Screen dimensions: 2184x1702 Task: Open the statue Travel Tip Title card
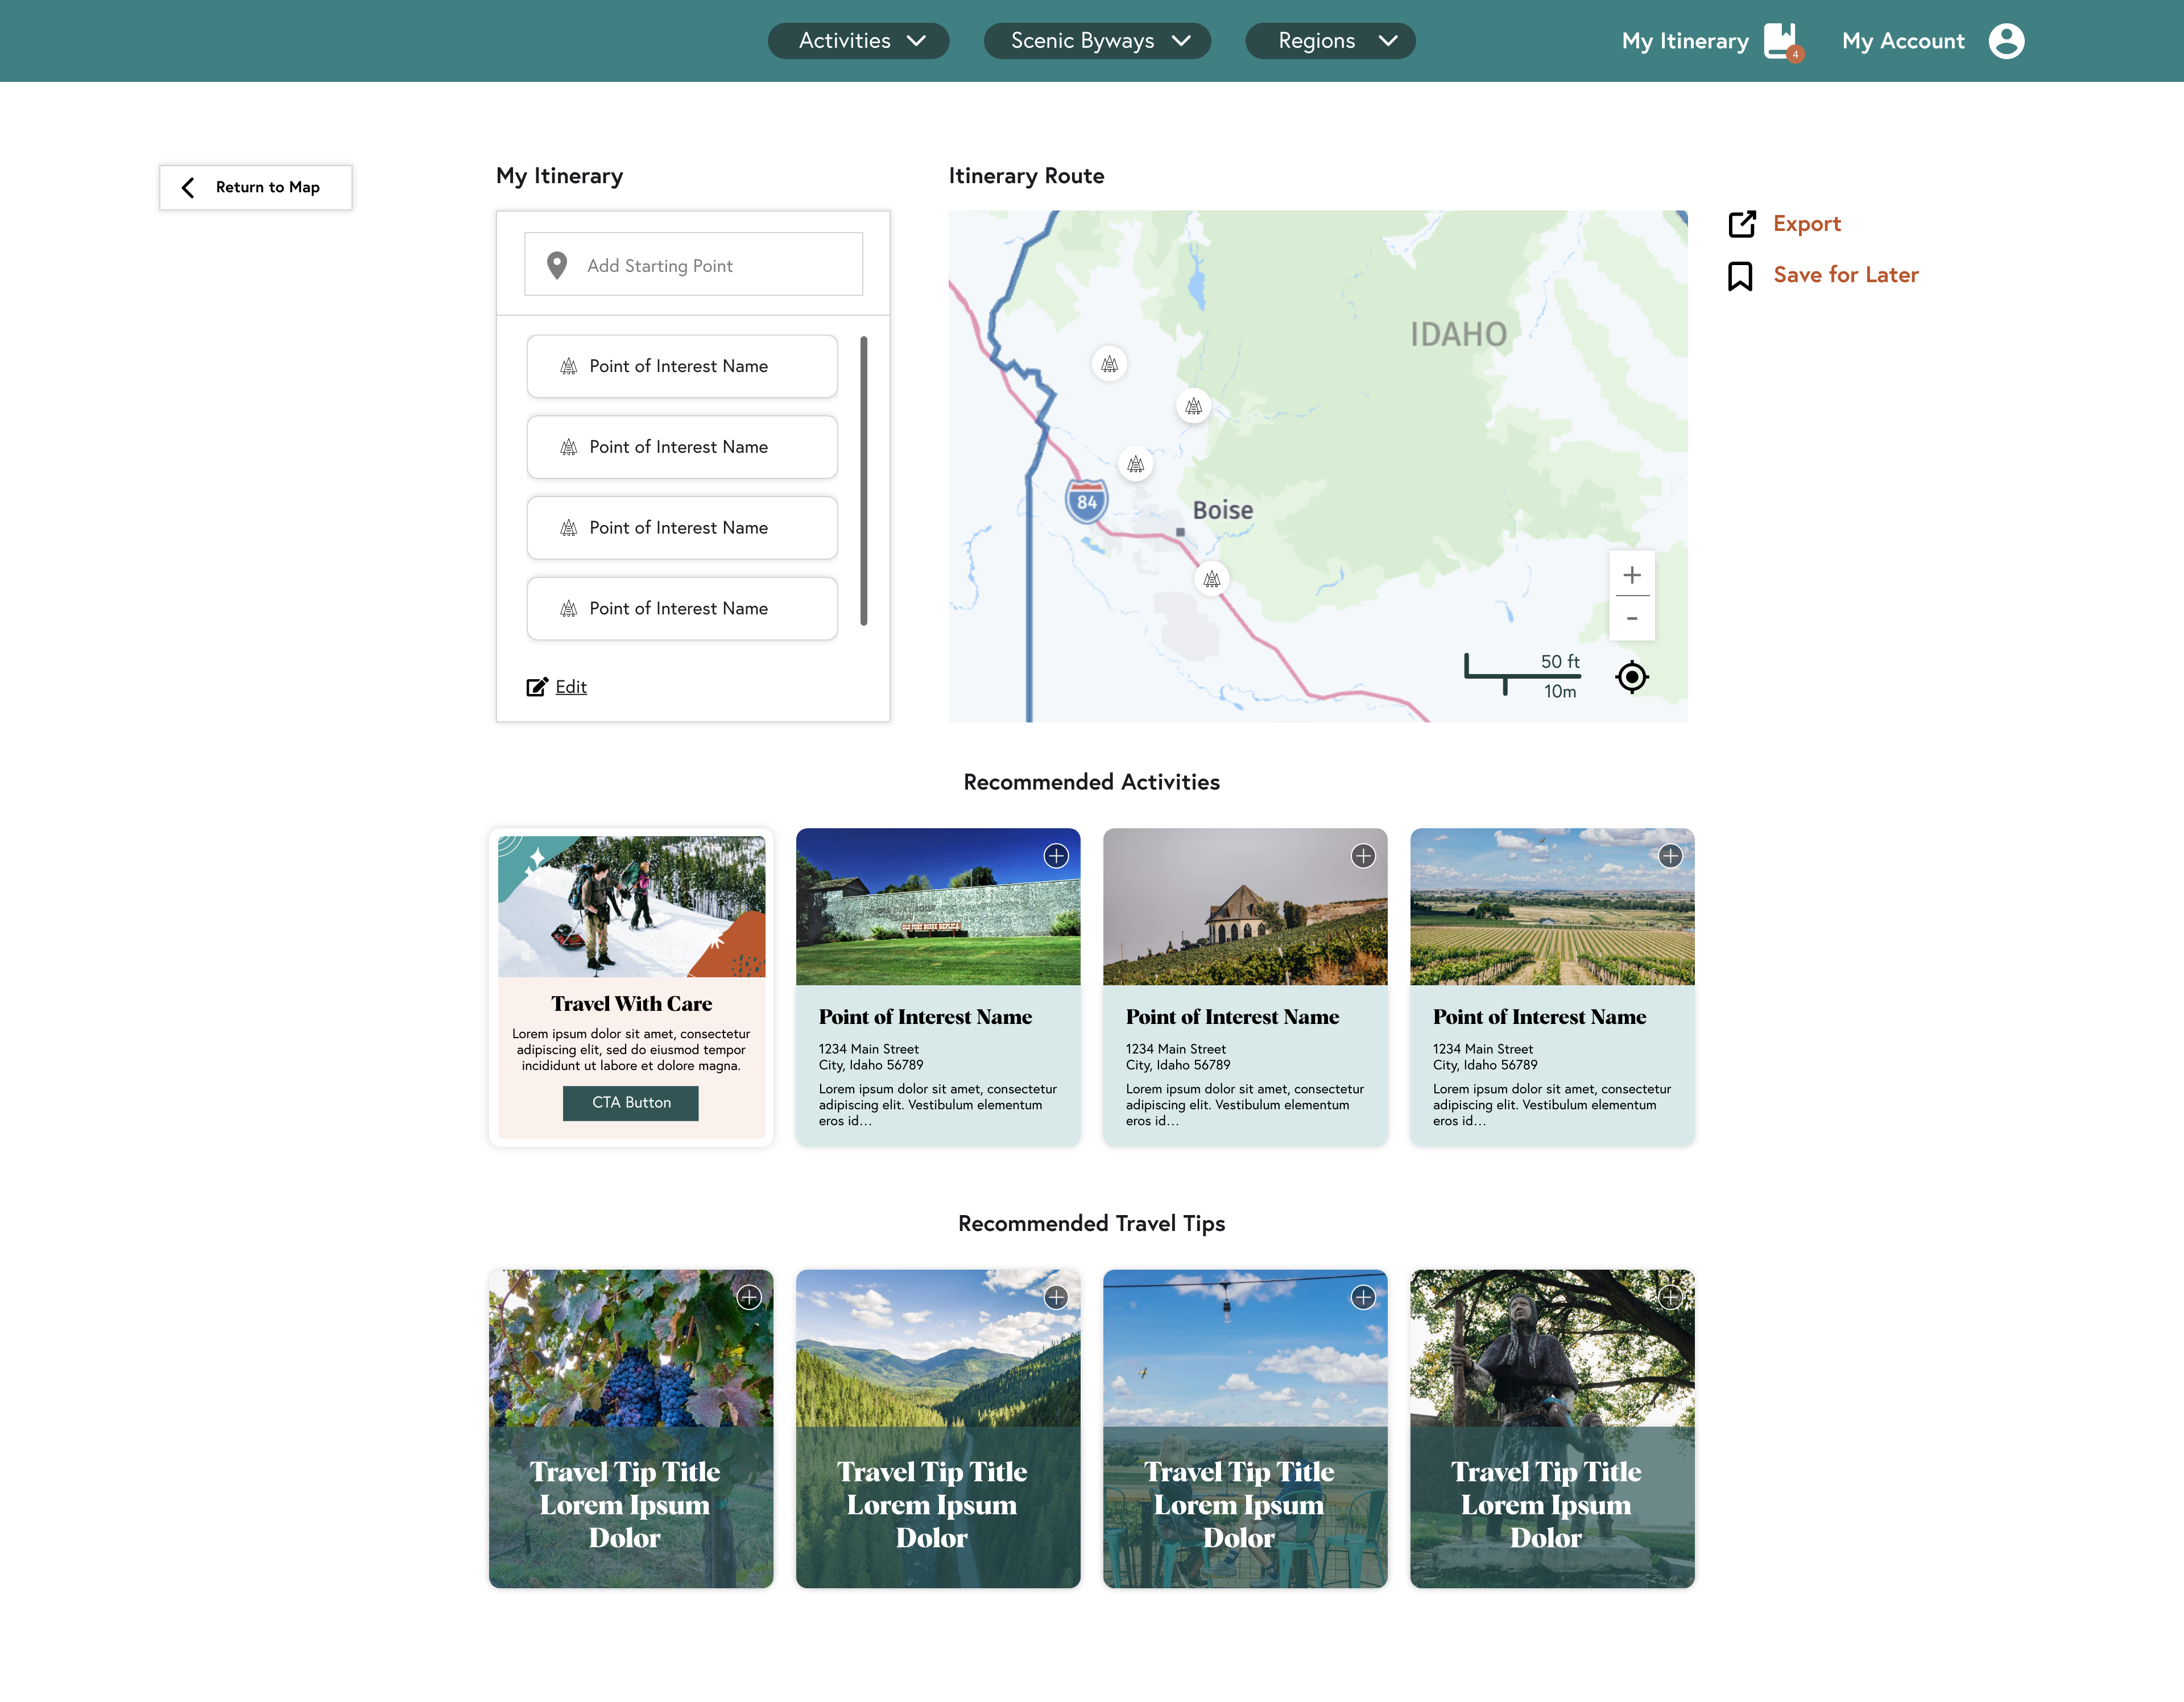tap(1552, 1429)
